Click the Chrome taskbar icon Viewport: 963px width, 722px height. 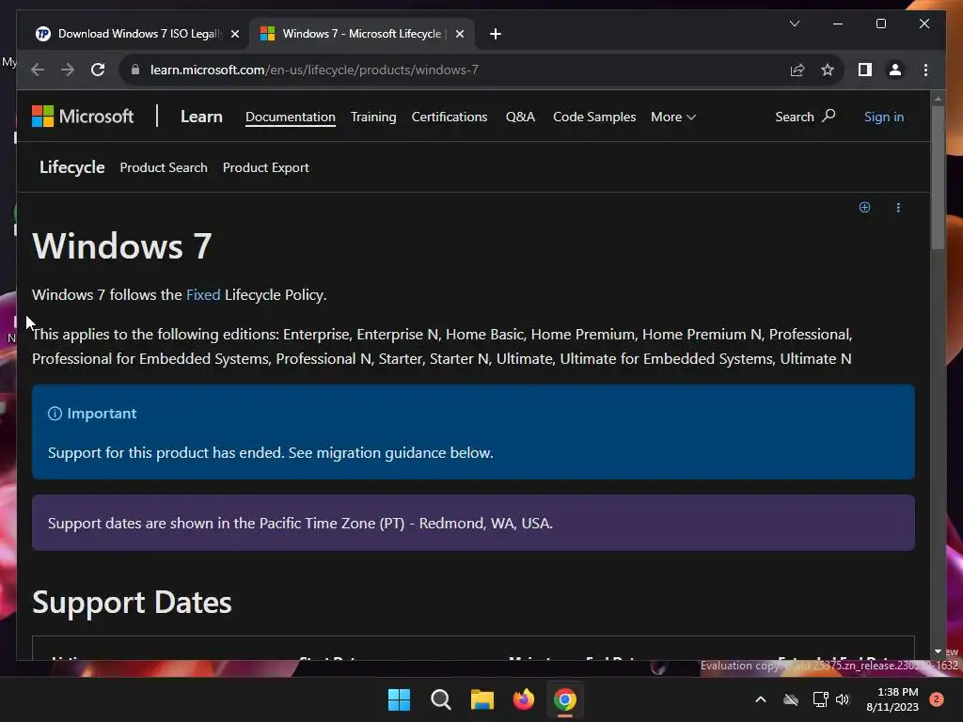565,699
